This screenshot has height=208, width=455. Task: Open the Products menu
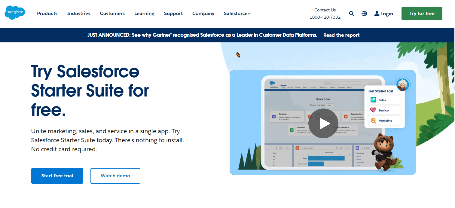click(x=47, y=14)
